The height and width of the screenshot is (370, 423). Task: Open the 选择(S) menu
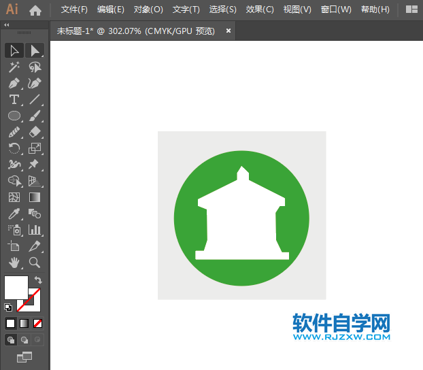223,10
